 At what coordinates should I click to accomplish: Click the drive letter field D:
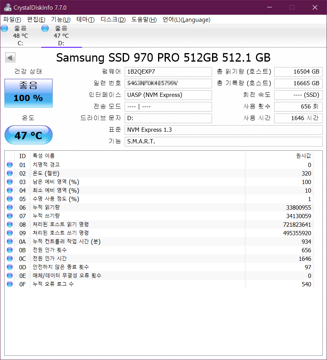coord(168,118)
